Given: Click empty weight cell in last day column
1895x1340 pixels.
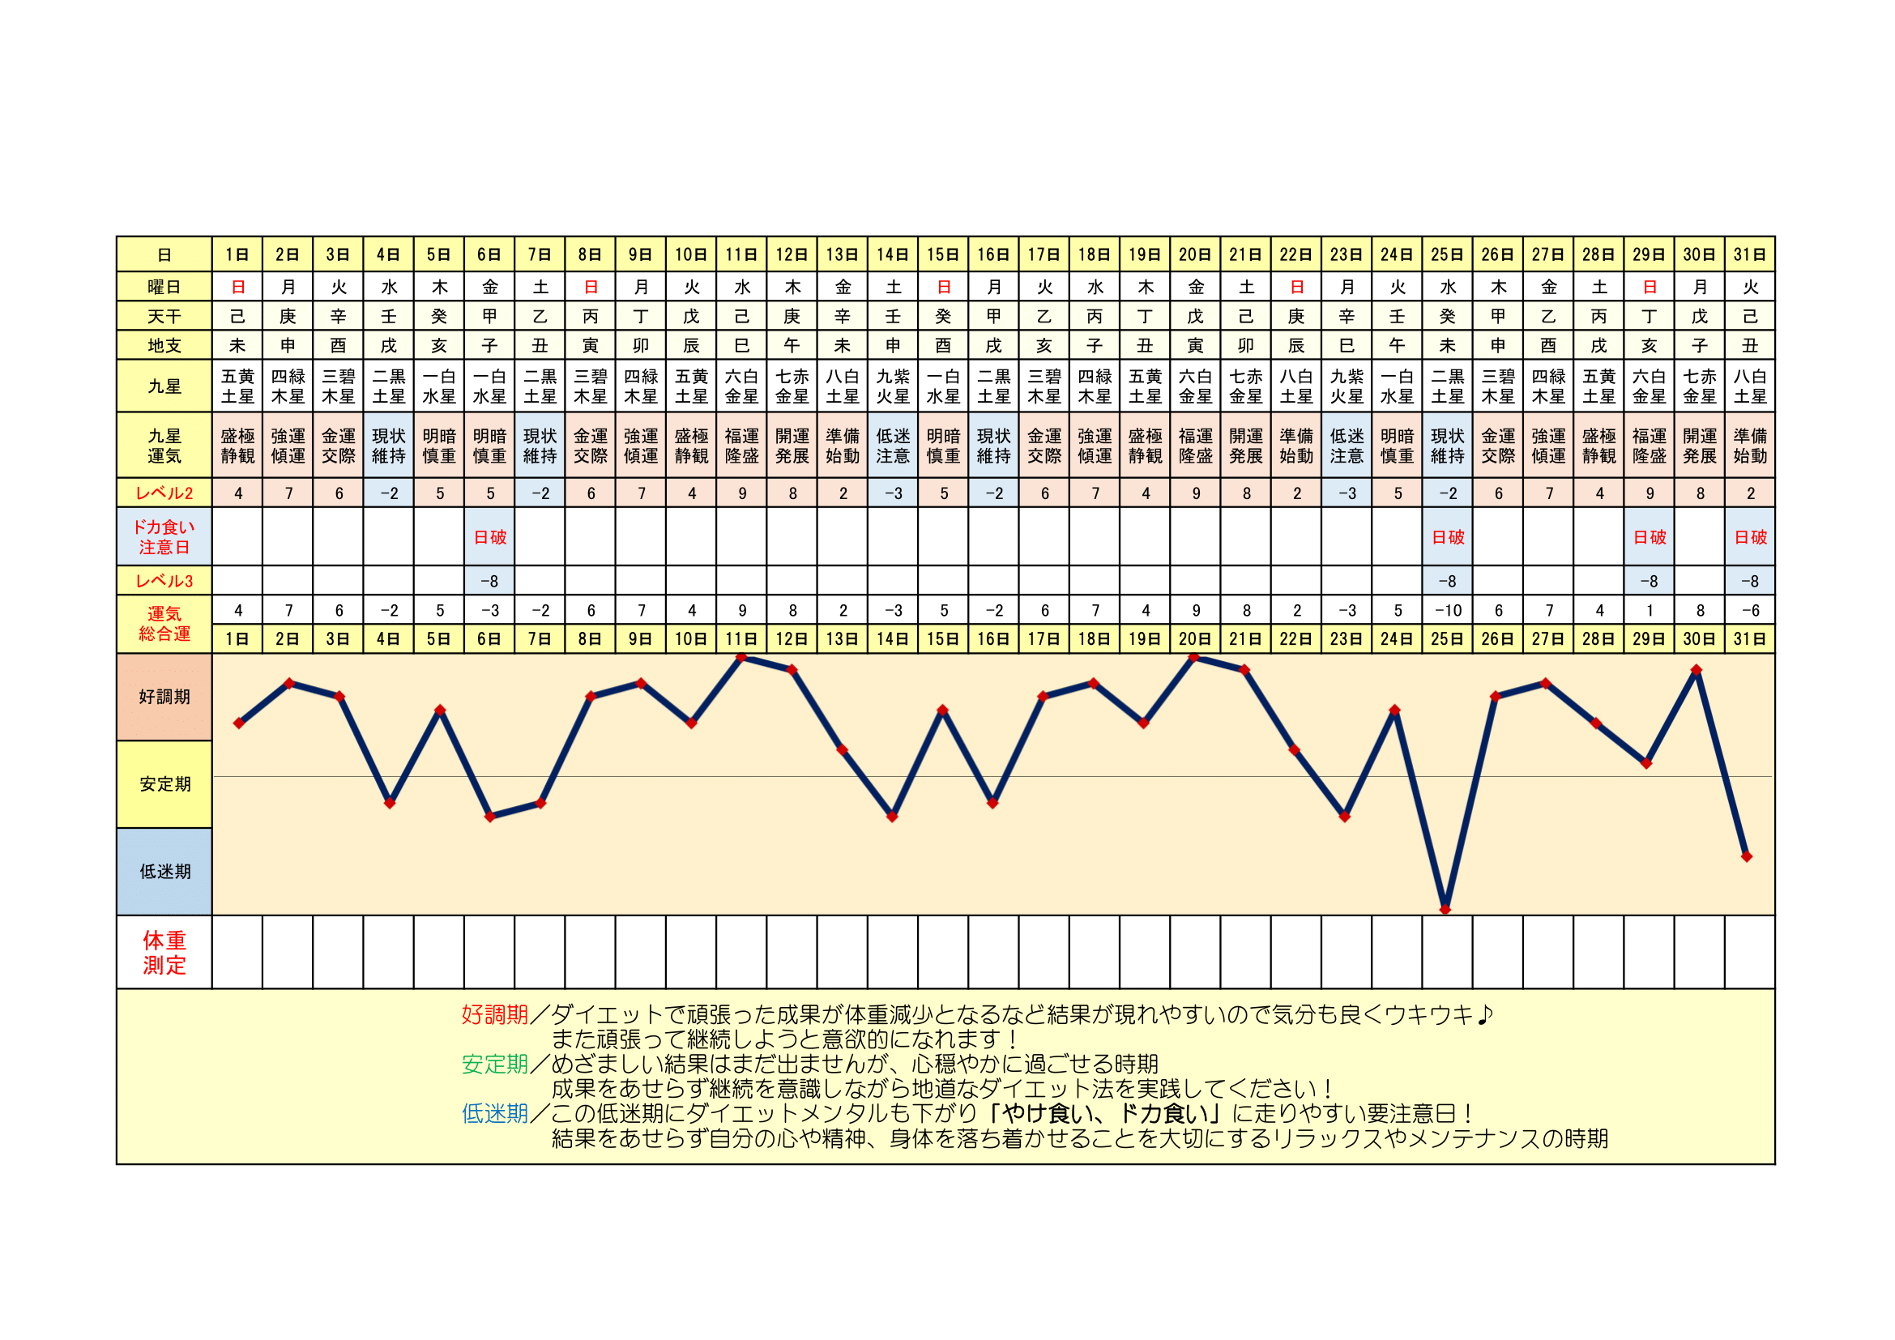Looking at the screenshot, I should (x=1749, y=952).
